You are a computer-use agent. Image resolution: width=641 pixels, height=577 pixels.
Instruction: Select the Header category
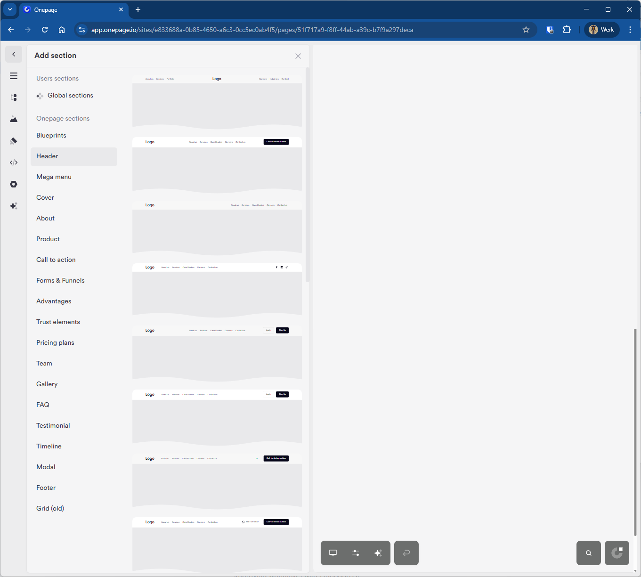[x=74, y=157]
